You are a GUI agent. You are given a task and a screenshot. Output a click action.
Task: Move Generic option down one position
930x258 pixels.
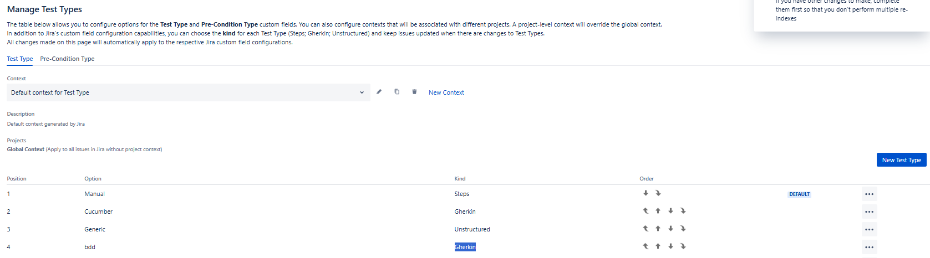[x=671, y=229]
